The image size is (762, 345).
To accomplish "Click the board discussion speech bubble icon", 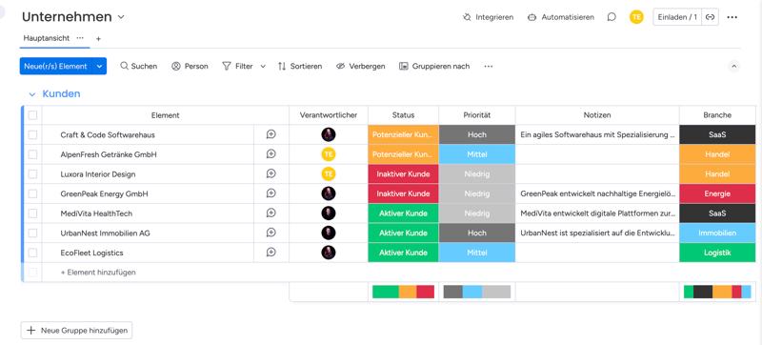I will point(612,17).
